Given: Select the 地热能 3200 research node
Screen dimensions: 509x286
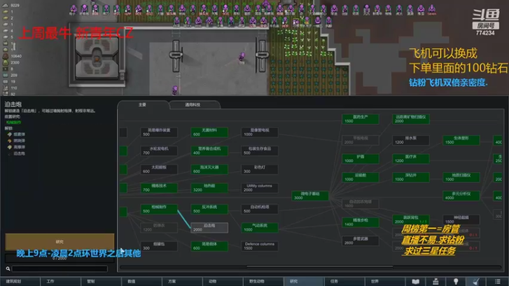Looking at the screenshot, I should [209, 187].
